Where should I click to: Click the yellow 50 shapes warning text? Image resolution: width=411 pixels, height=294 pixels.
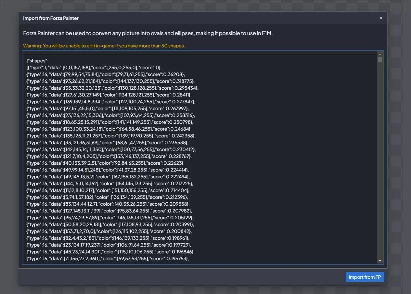tap(104, 46)
